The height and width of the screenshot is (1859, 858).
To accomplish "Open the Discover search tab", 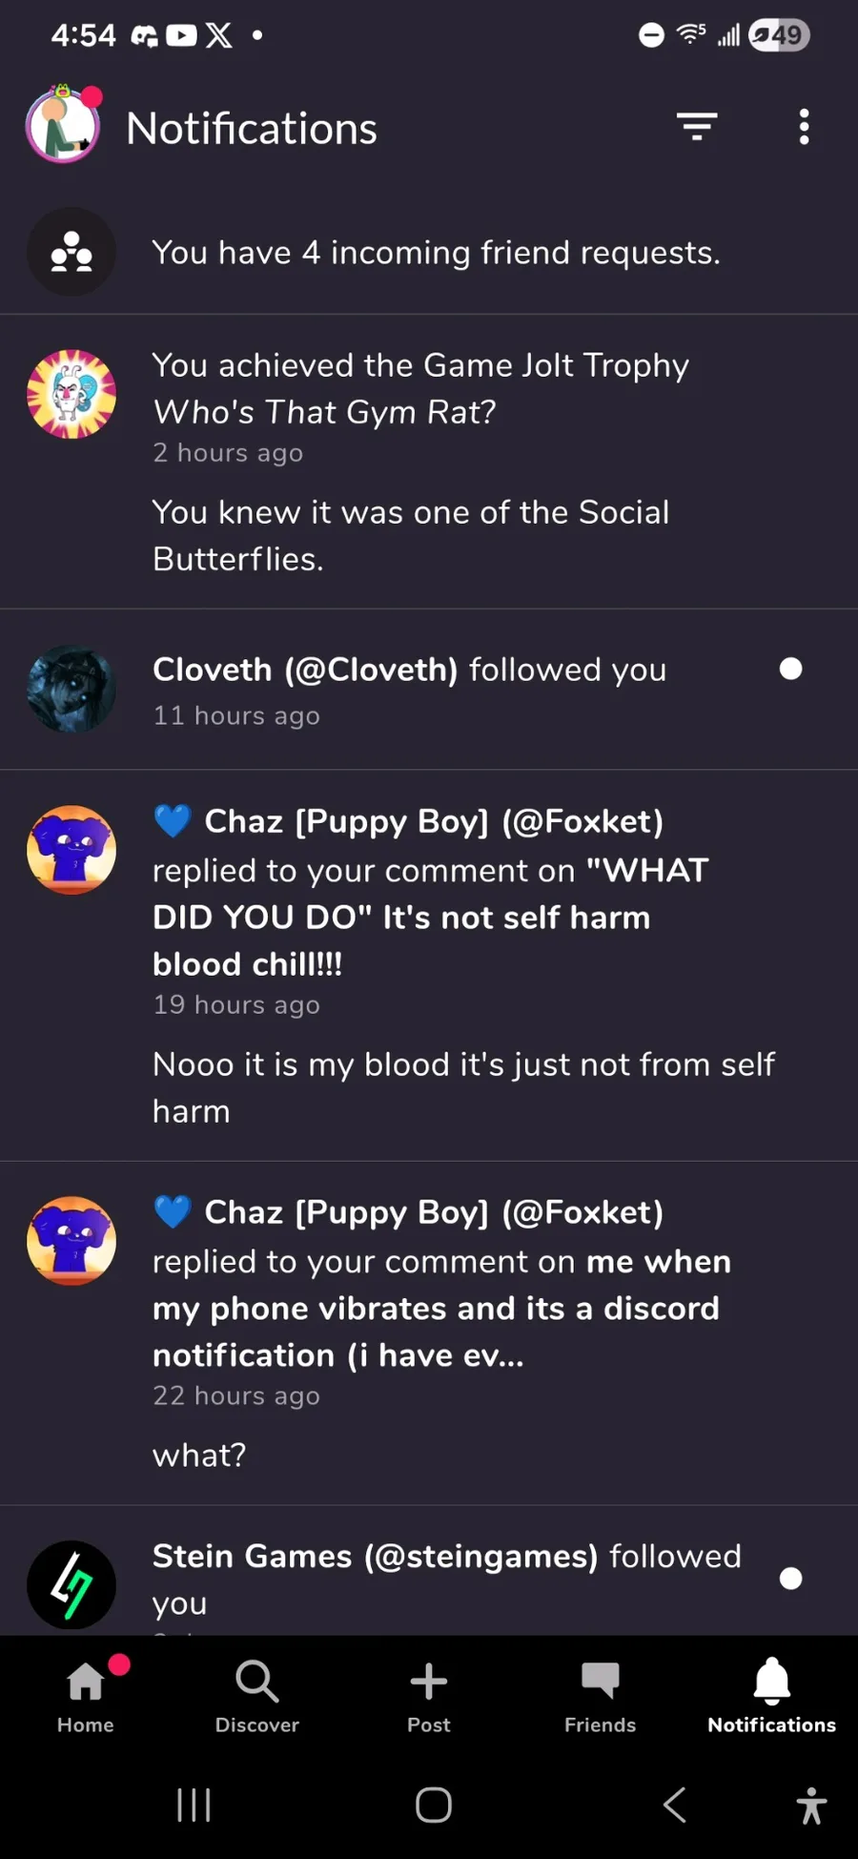I will 257,1695.
